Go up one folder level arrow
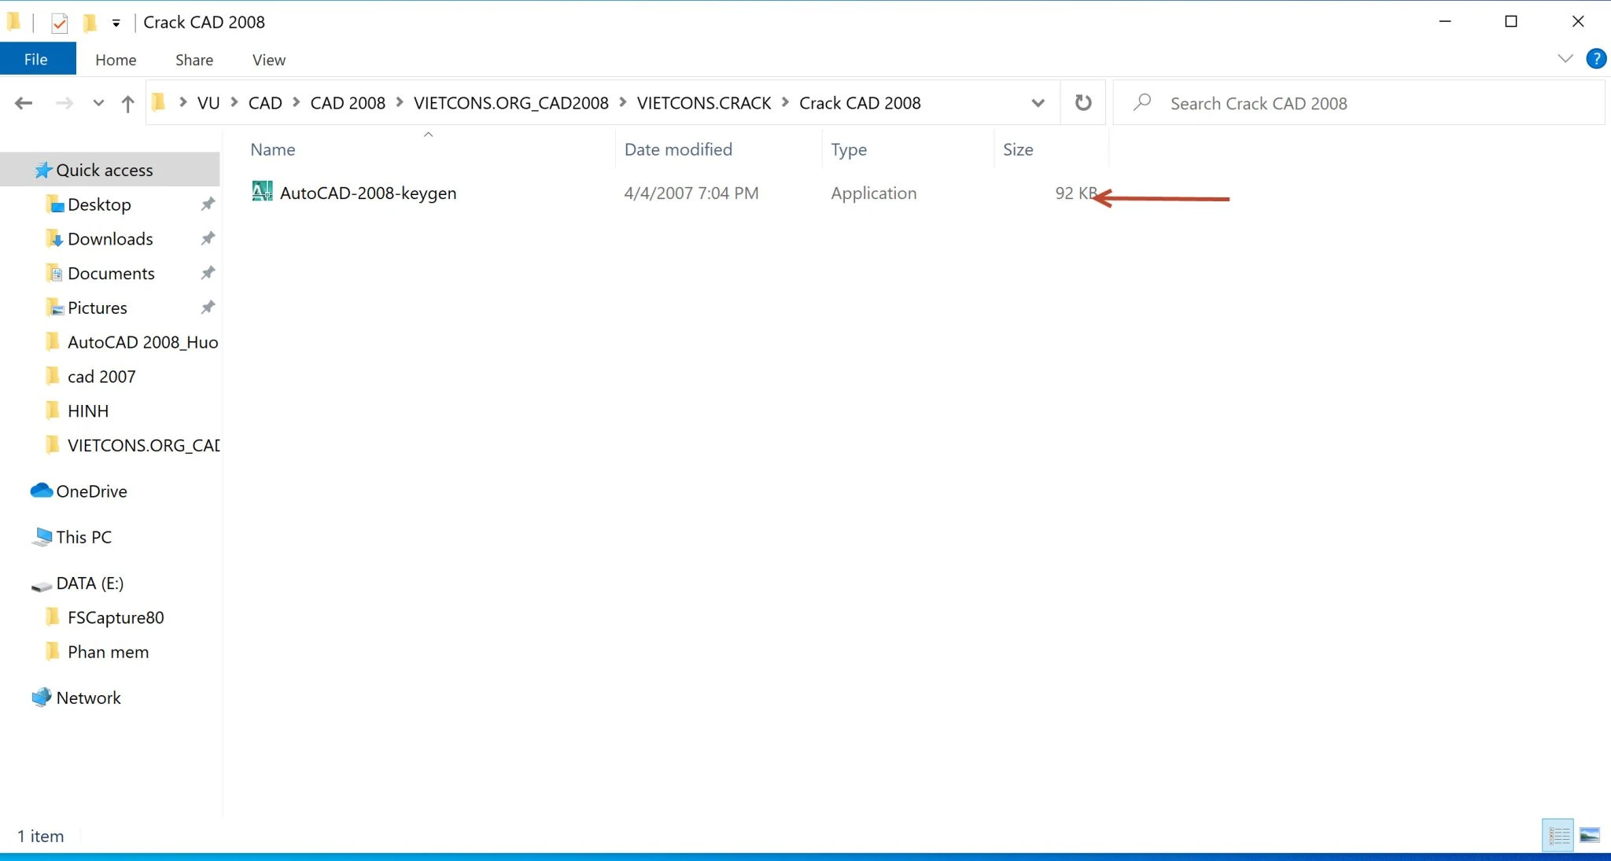The image size is (1611, 861). [x=127, y=103]
